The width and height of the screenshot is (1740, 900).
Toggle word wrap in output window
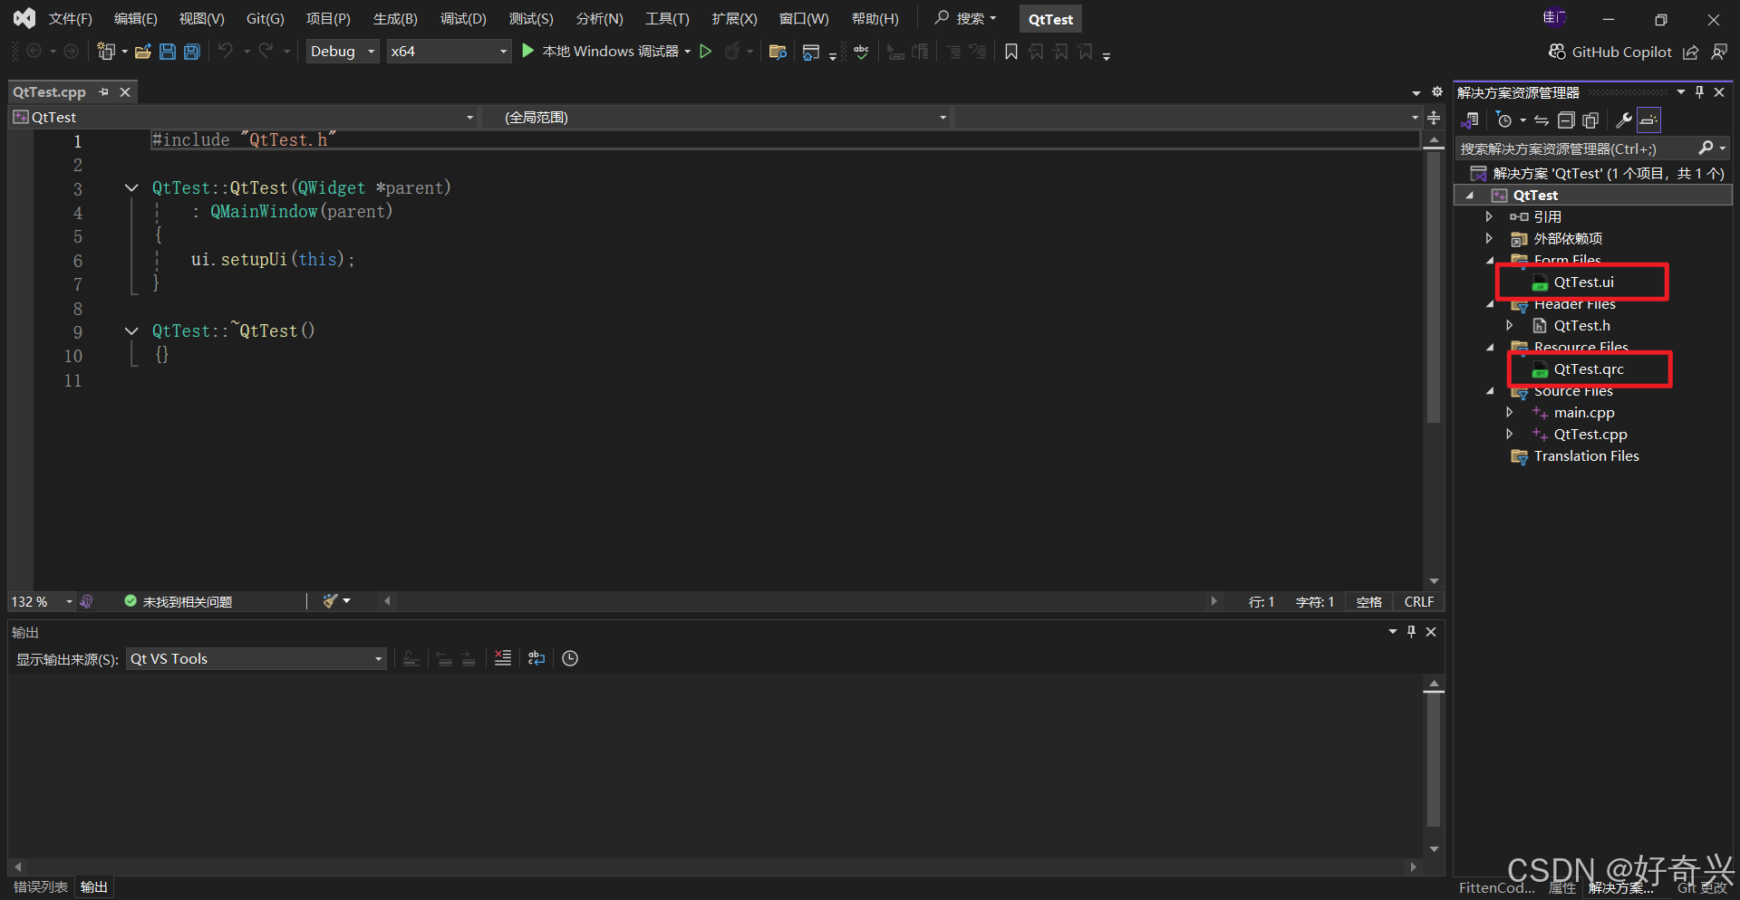tap(536, 658)
